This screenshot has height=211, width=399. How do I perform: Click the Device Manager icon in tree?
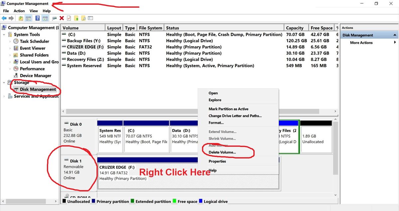point(16,76)
